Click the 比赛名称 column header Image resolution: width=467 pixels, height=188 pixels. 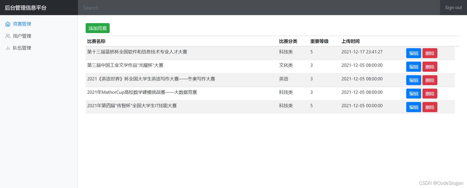click(96, 41)
